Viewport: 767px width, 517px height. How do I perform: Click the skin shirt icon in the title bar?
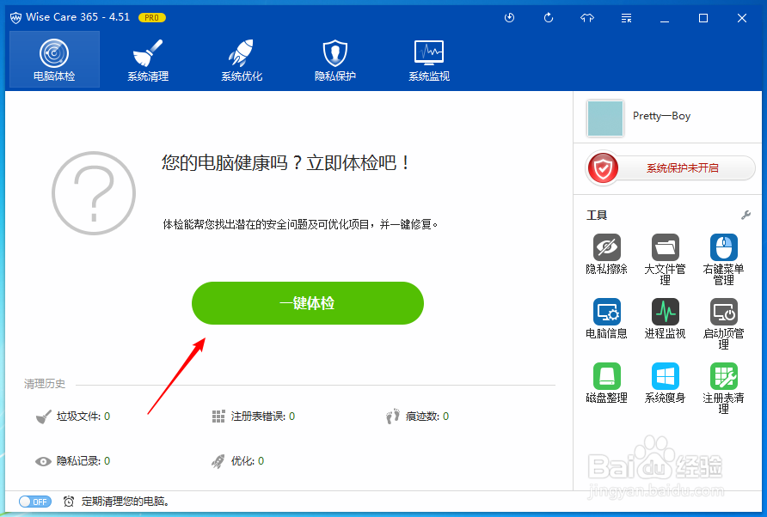[587, 18]
